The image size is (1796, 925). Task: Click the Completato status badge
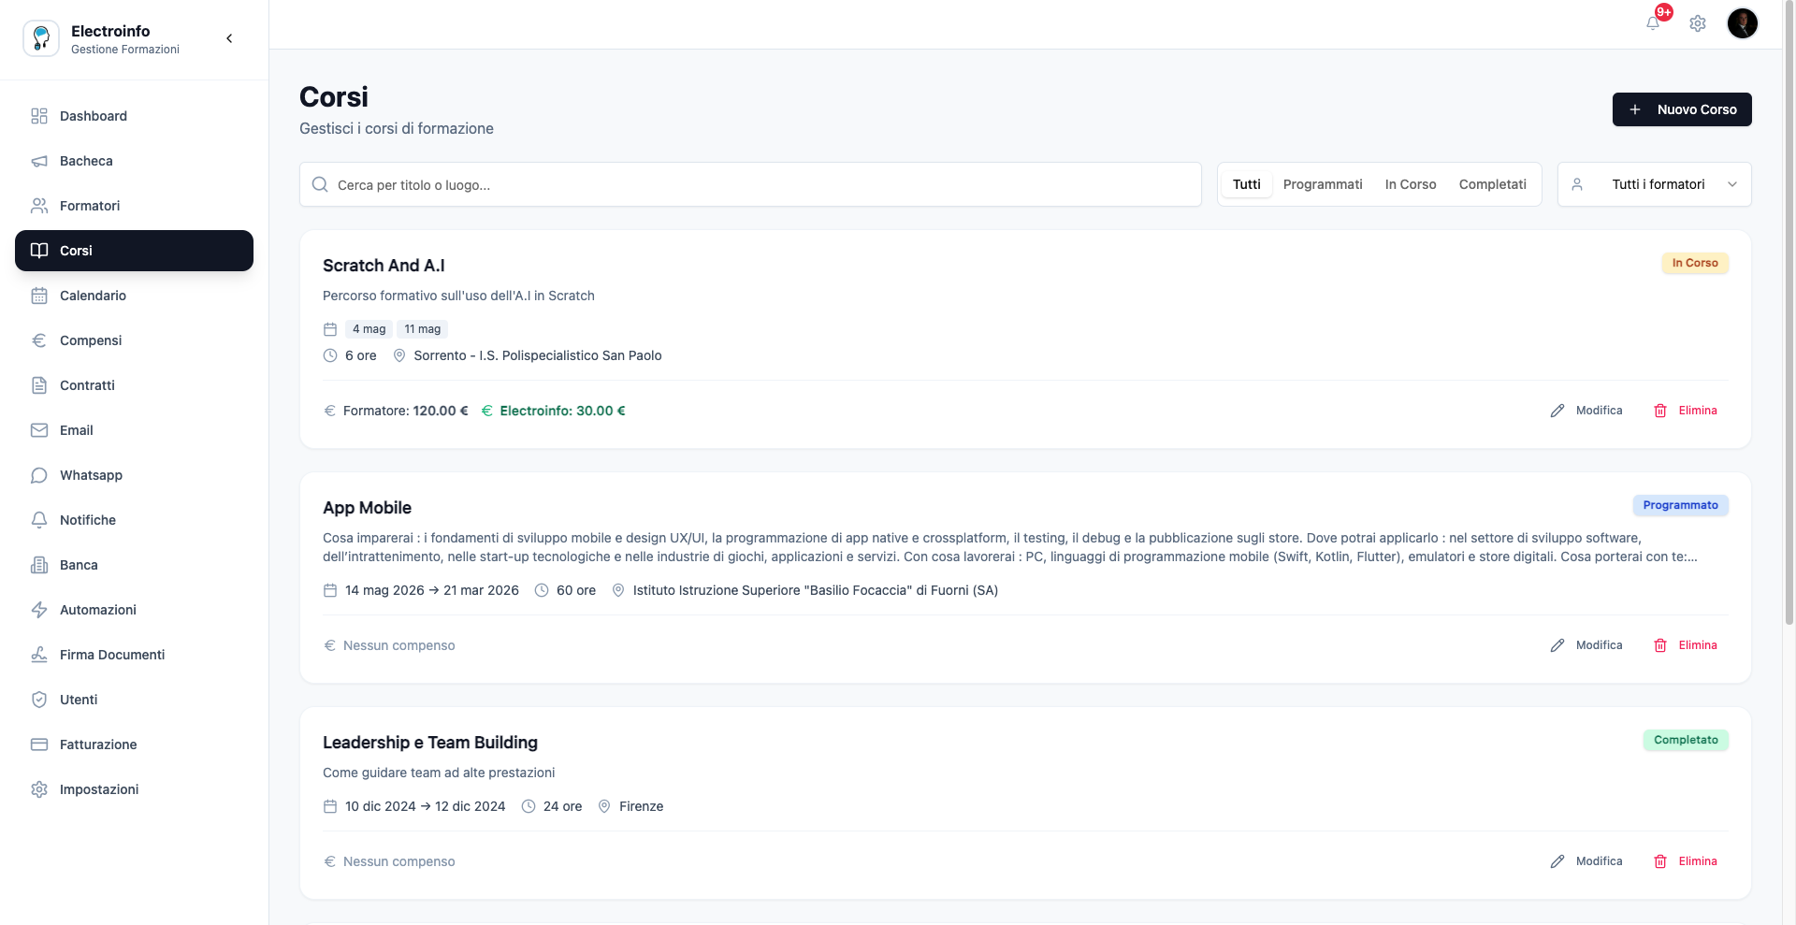click(x=1686, y=740)
